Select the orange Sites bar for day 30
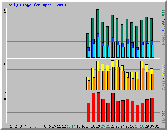The height and width of the screenshot is (130, 167). [153, 82]
